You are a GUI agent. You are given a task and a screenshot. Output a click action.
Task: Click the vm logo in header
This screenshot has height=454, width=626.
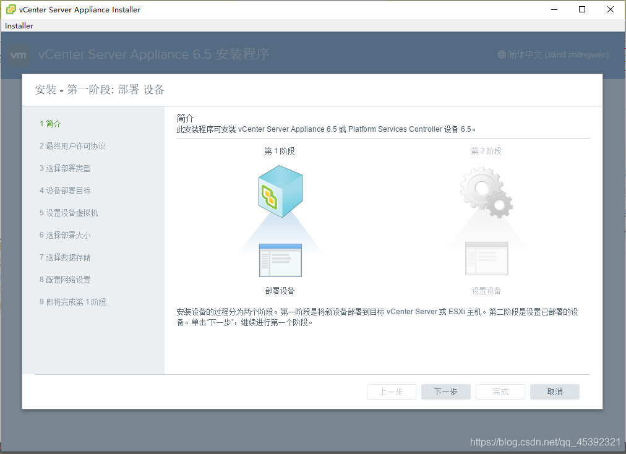click(x=19, y=55)
